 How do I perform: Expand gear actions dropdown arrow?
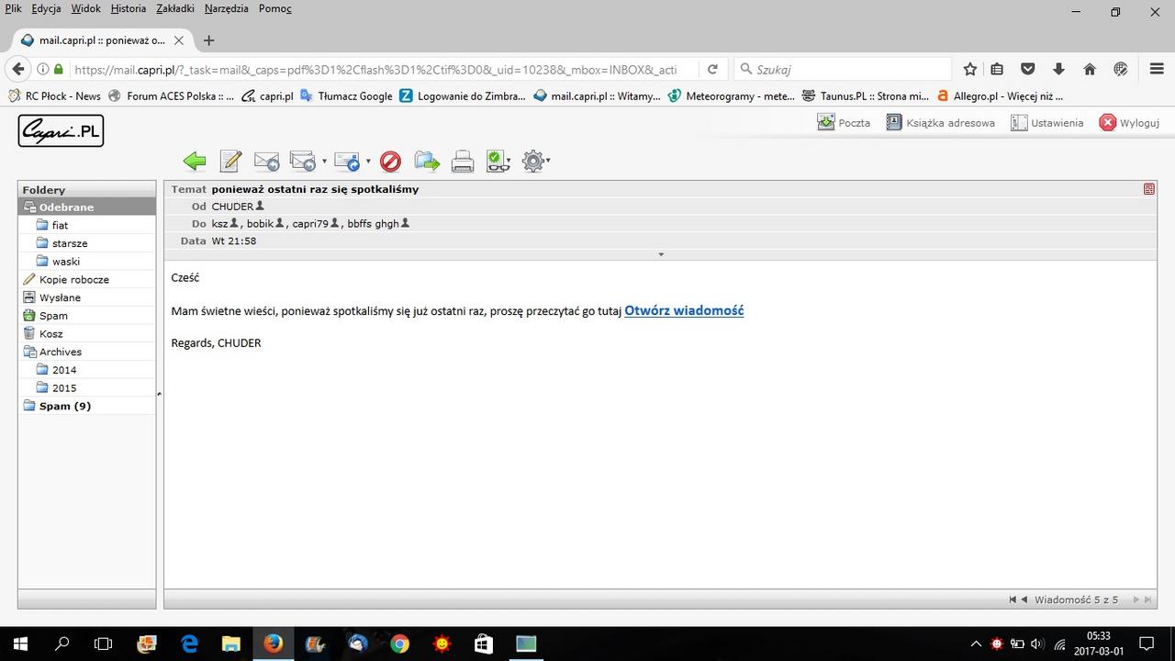[548, 162]
